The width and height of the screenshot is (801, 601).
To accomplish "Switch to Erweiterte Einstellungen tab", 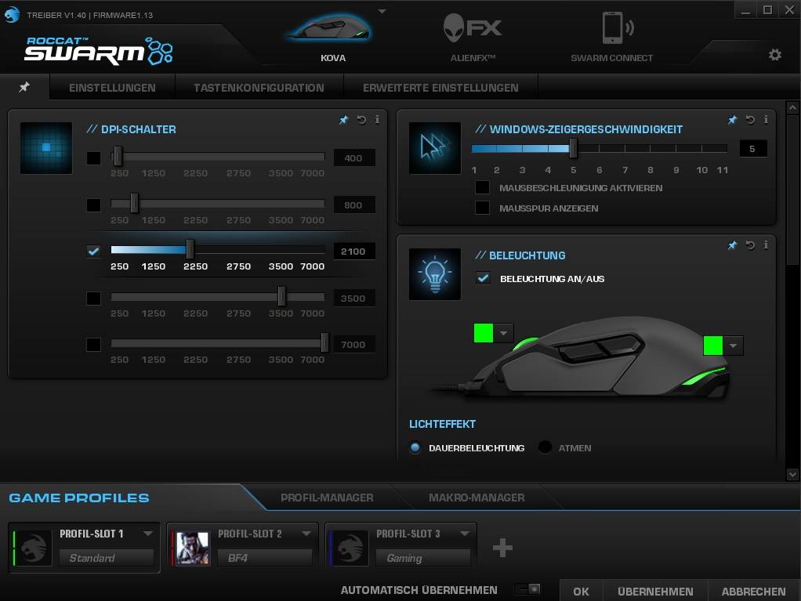I will 440,87.
